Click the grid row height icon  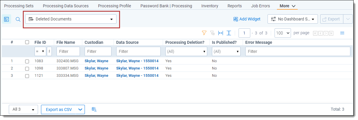coord(229,33)
